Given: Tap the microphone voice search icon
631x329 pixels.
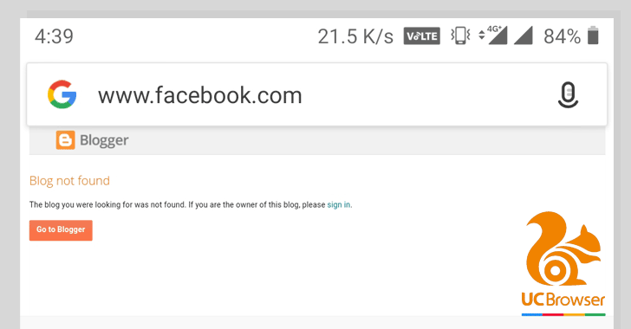Looking at the screenshot, I should pyautogui.click(x=568, y=95).
